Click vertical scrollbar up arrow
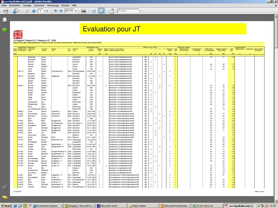Image resolution: width=278 pixels, height=208 pixels. click(x=276, y=16)
